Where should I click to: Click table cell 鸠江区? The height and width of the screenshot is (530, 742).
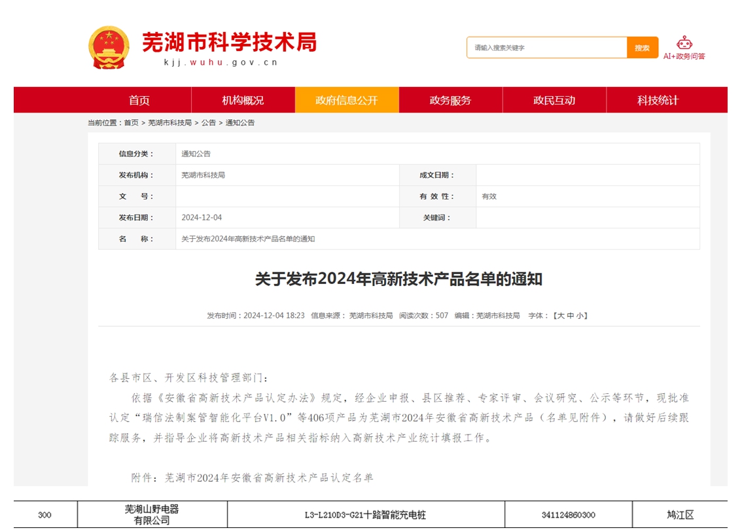point(680,515)
